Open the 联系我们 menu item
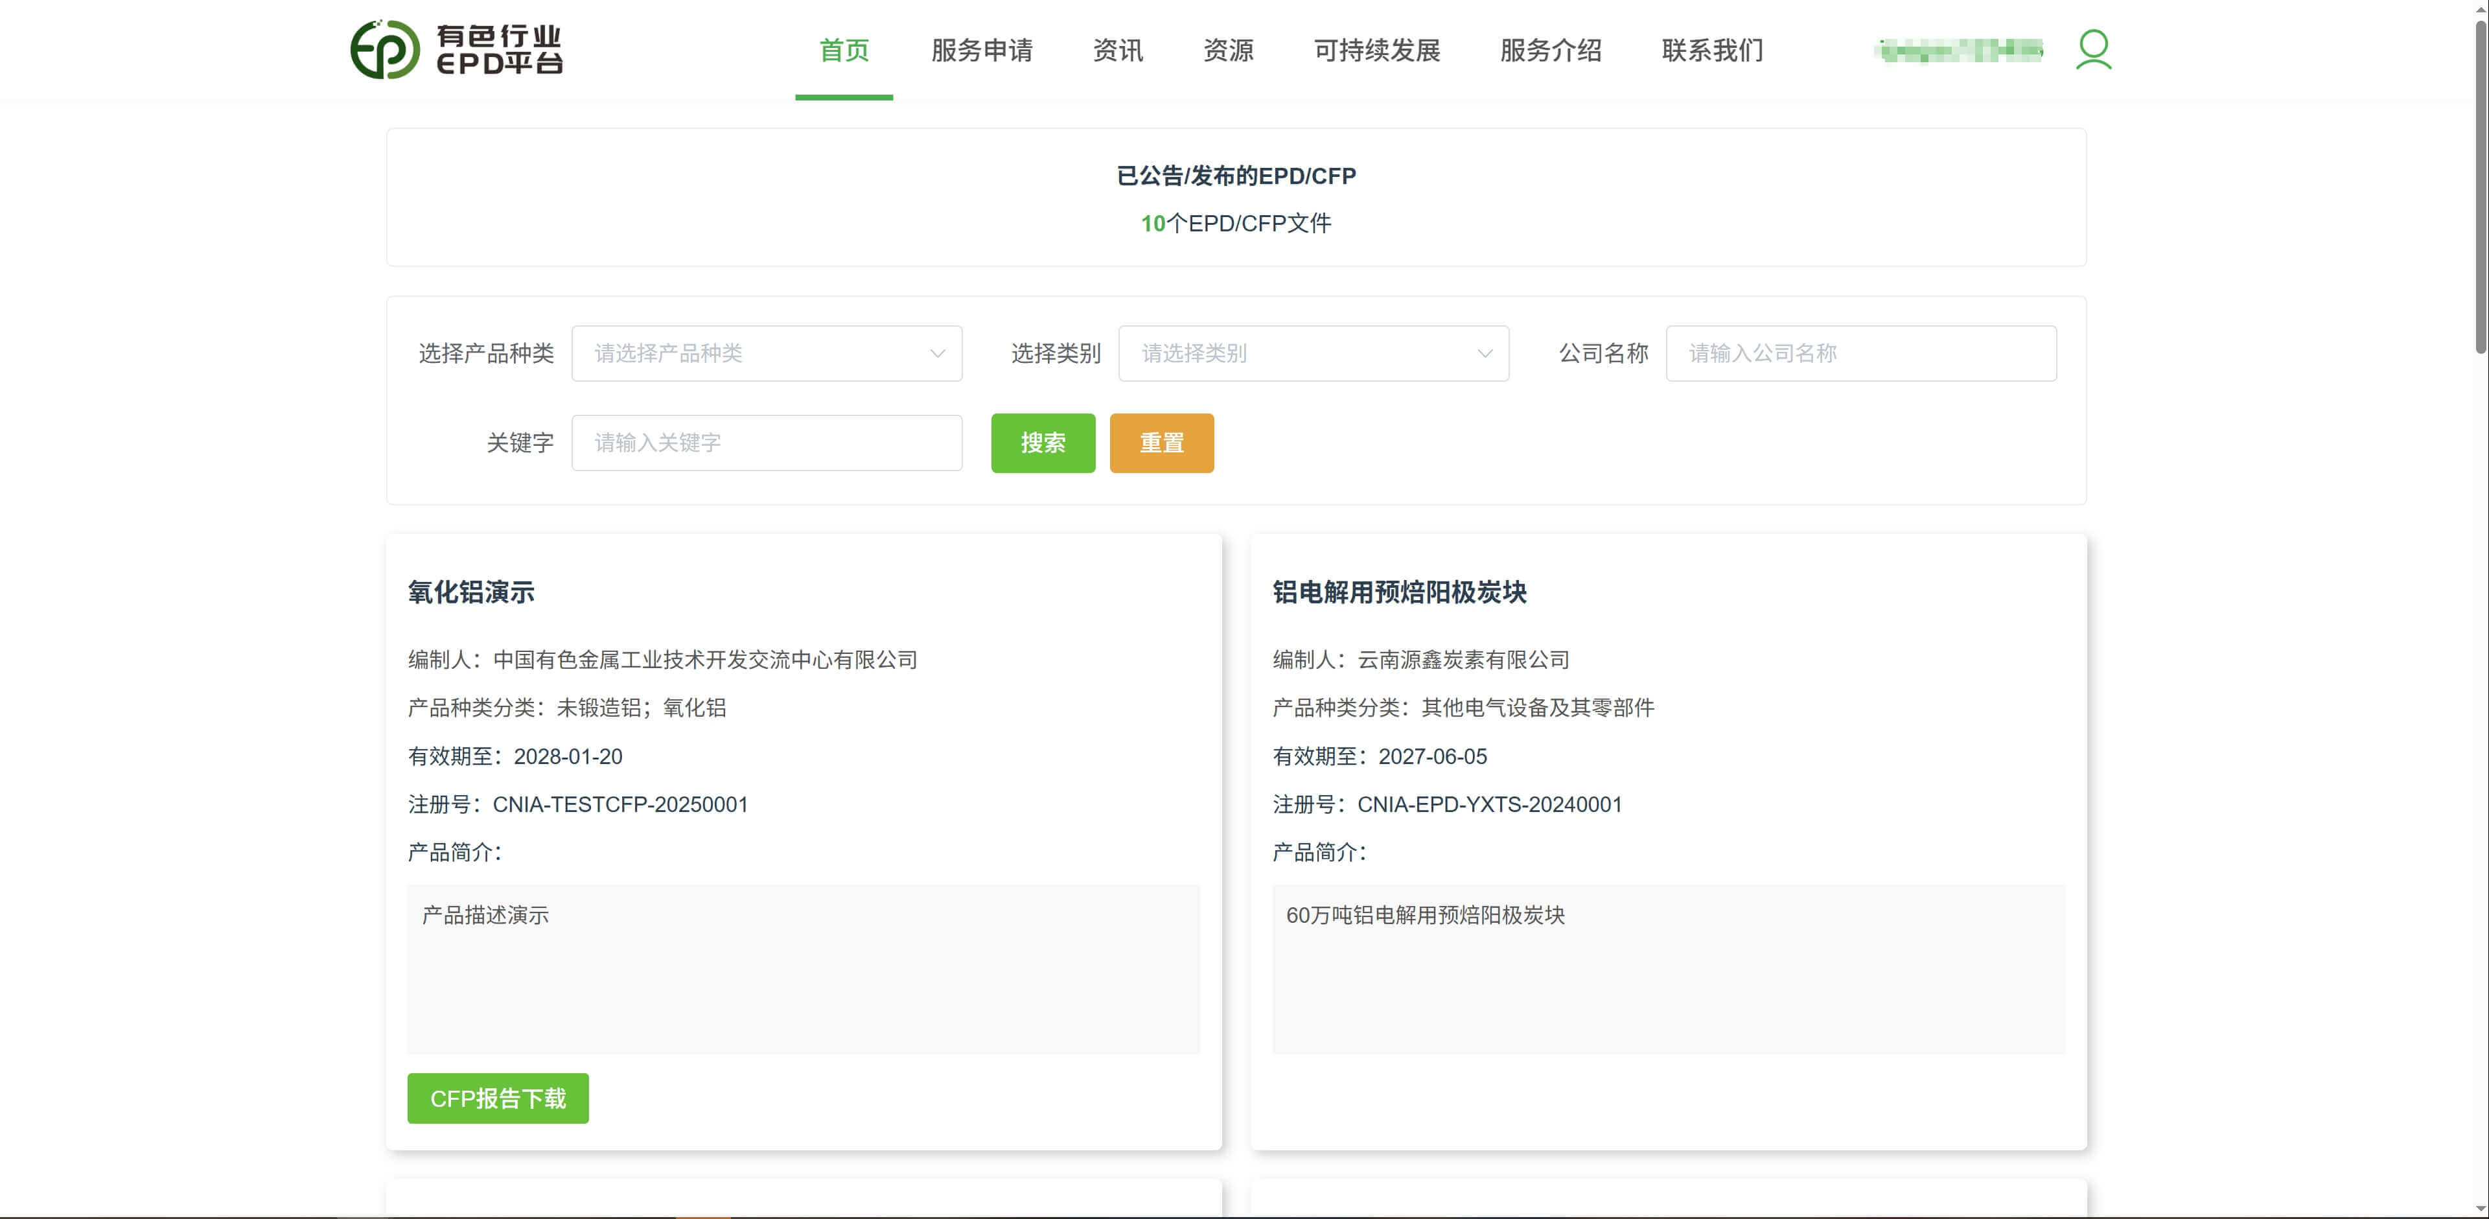2489x1219 pixels. click(x=1712, y=51)
